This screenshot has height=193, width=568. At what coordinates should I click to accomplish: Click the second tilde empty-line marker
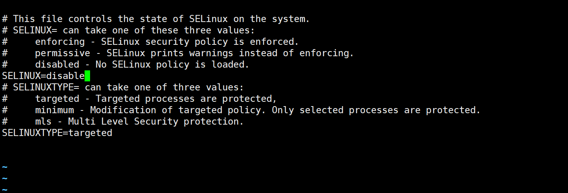point(5,179)
